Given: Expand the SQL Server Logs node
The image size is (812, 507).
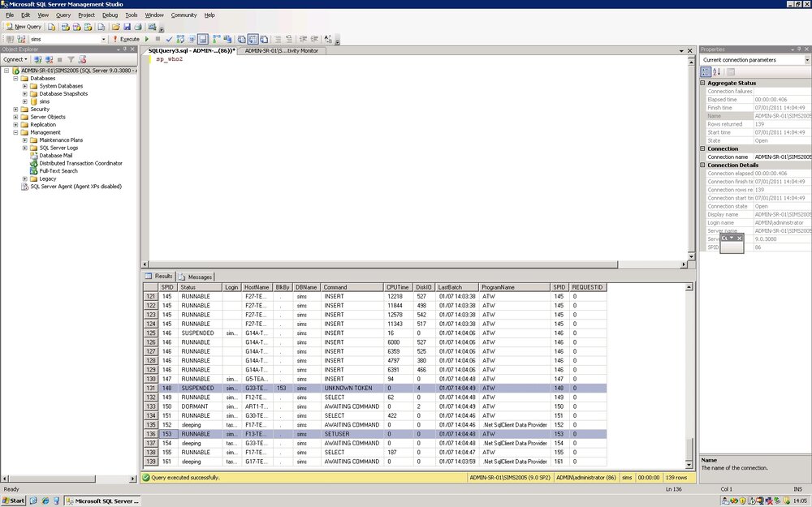Looking at the screenshot, I should [x=25, y=148].
